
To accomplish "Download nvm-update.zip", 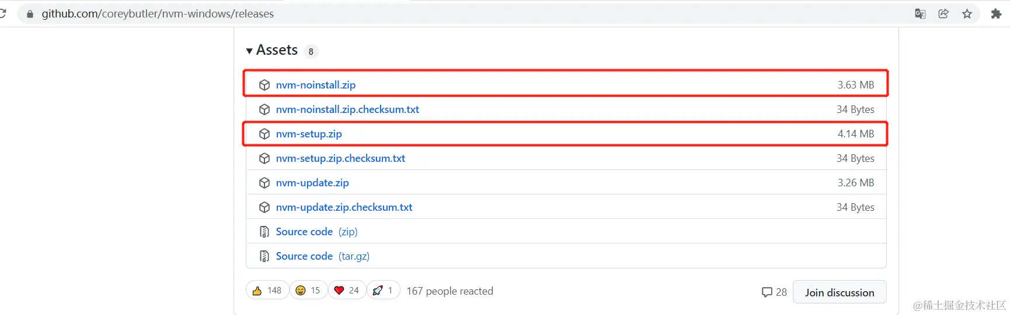I will [x=312, y=183].
